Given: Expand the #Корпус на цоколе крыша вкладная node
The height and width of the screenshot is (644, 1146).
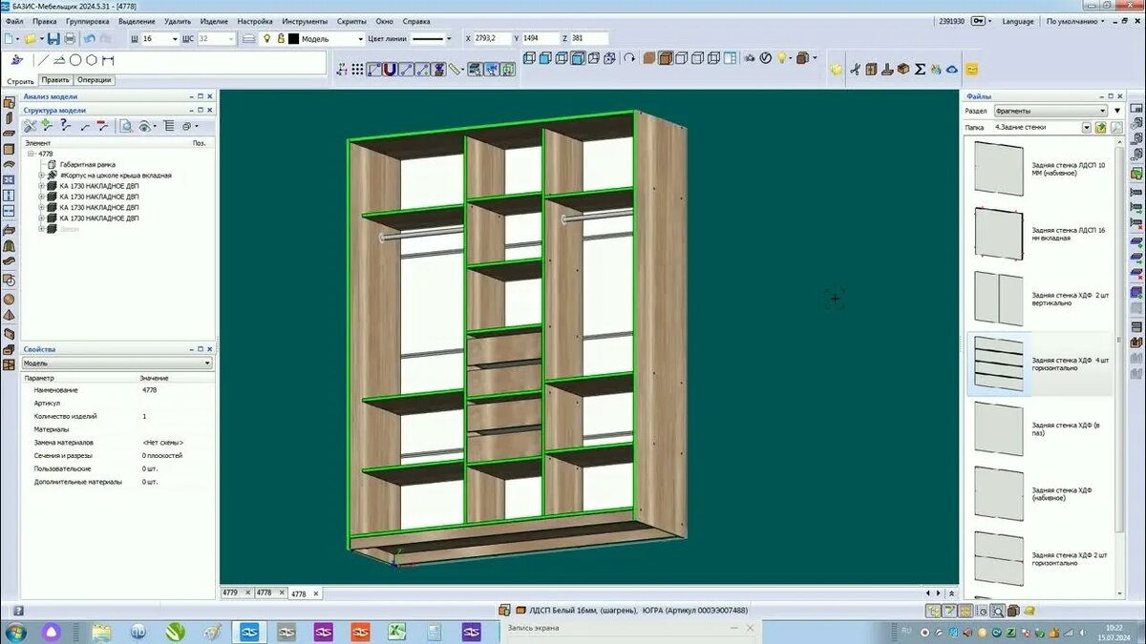Looking at the screenshot, I should (41, 176).
